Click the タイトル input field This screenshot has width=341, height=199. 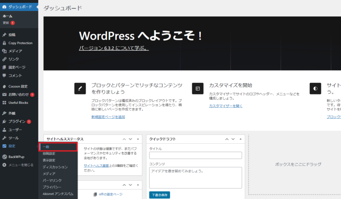[196, 155]
